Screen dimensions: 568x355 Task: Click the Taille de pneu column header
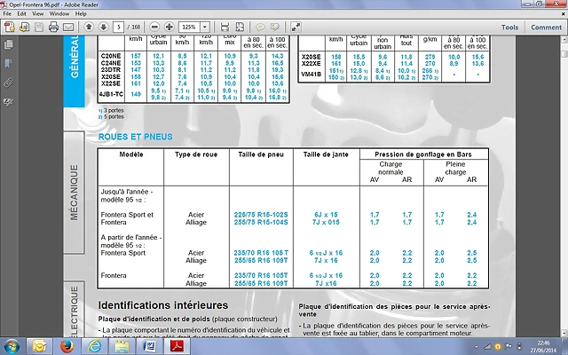(261, 154)
